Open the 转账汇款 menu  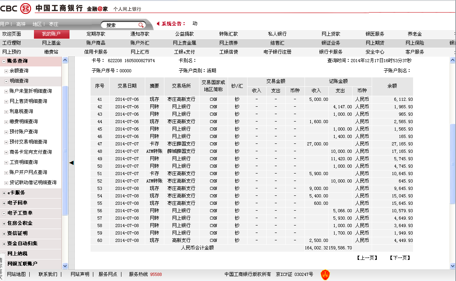tap(228, 34)
